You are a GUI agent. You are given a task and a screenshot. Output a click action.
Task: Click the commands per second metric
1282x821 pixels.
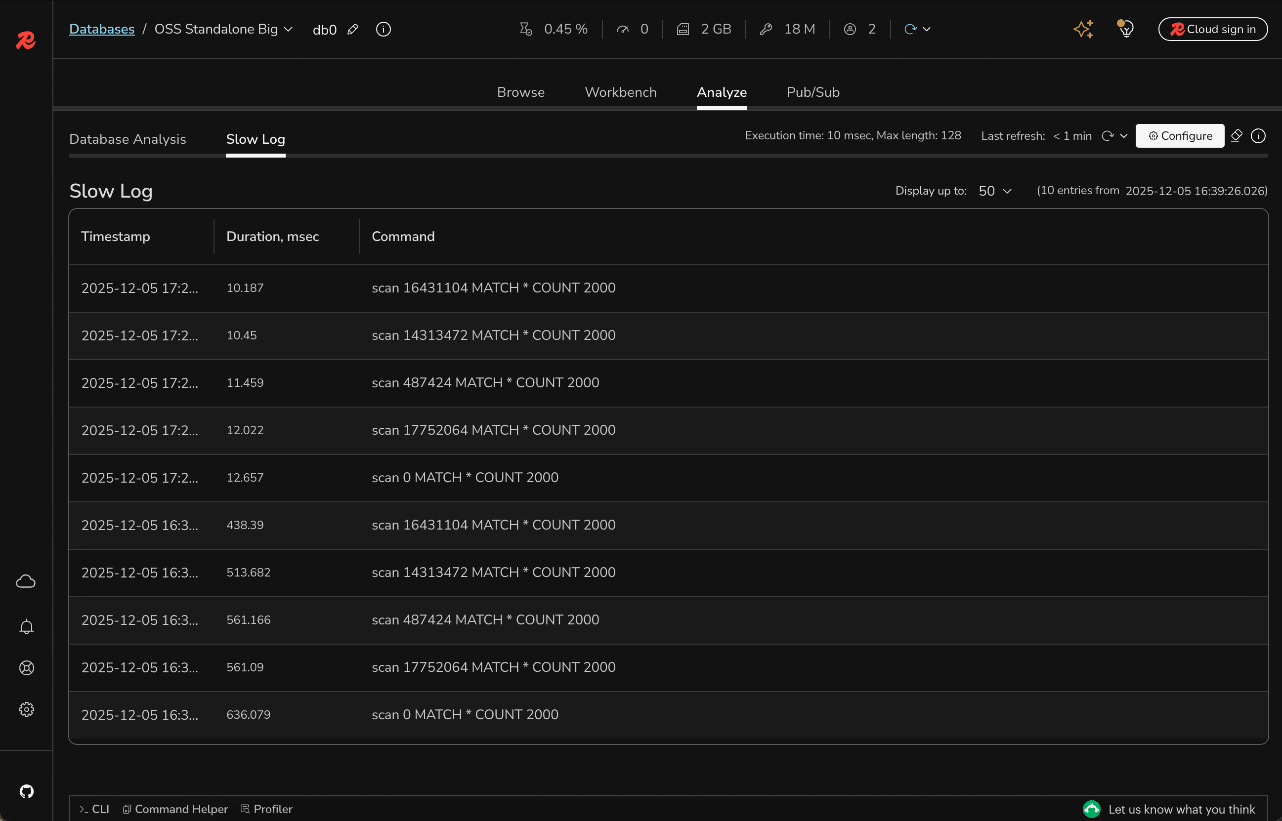pyautogui.click(x=633, y=29)
